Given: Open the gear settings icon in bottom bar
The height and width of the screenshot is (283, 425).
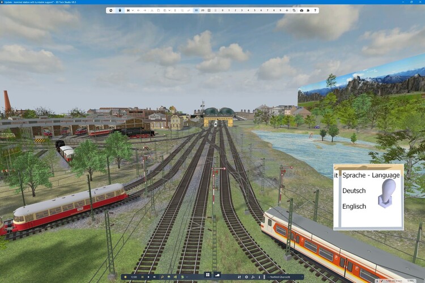Looking at the screenshot, I should pos(246,277).
